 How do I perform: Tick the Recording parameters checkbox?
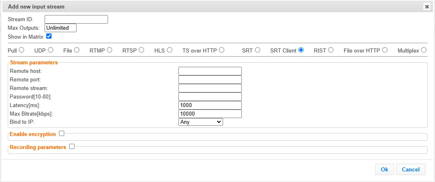tap(72, 147)
